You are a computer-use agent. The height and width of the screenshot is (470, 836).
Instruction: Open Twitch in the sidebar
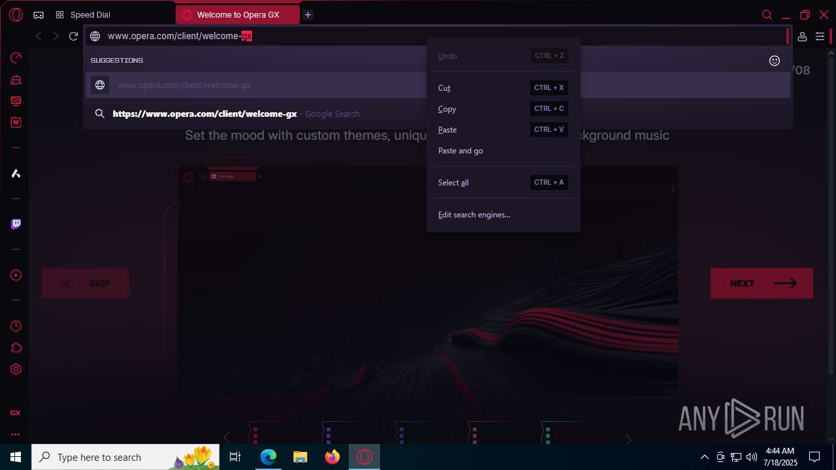[16, 224]
